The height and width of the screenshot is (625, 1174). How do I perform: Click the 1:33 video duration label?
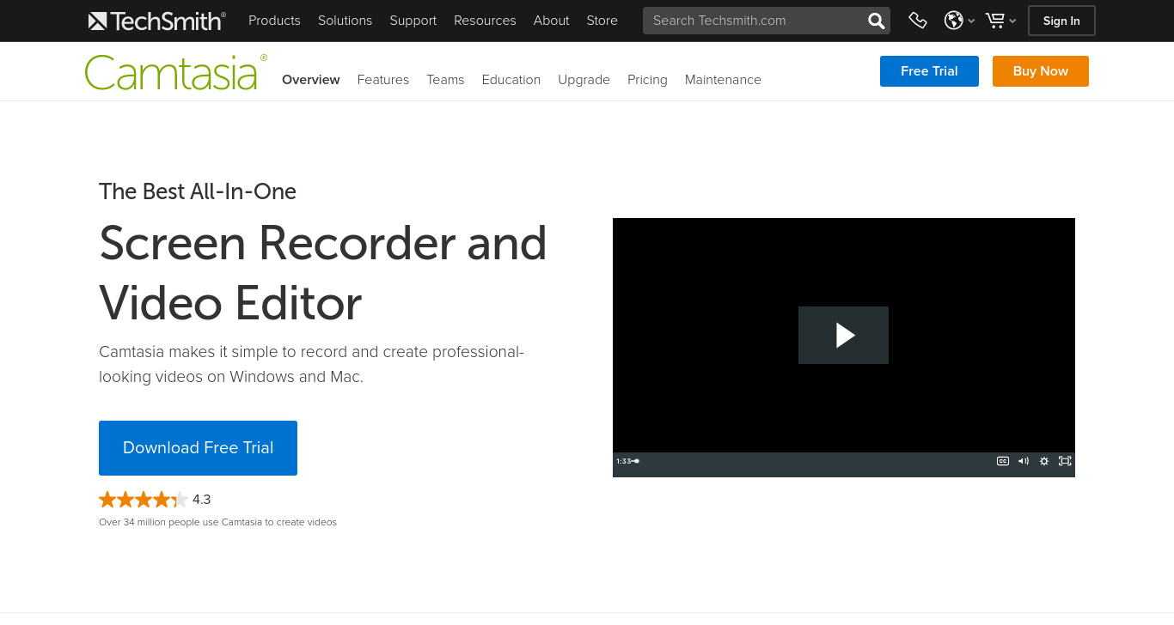(624, 461)
